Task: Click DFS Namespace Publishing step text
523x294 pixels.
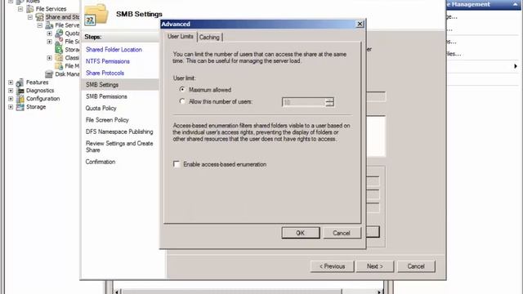Action: 119,131
